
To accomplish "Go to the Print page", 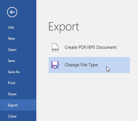I will [12, 83].
